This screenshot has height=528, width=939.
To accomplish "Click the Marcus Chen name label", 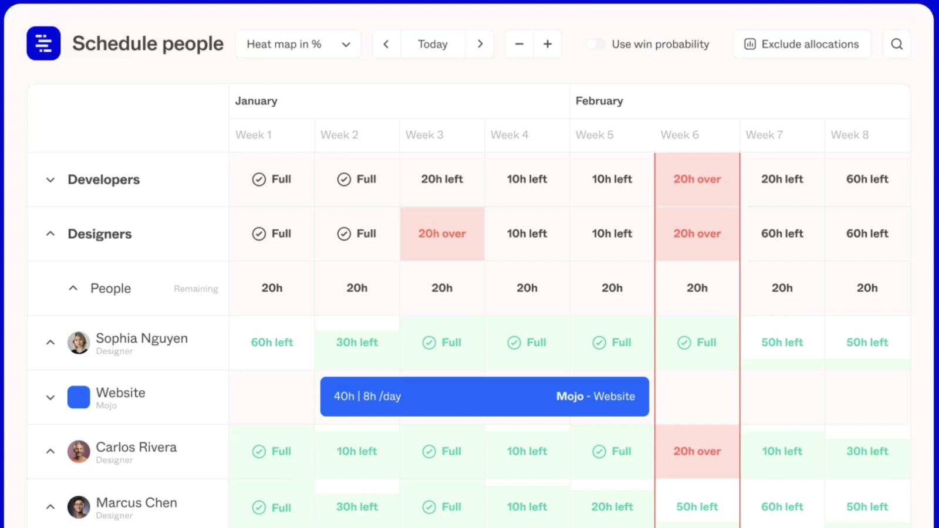I will (137, 503).
